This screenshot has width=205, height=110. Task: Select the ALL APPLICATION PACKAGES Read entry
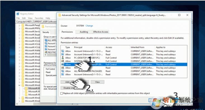124,71
